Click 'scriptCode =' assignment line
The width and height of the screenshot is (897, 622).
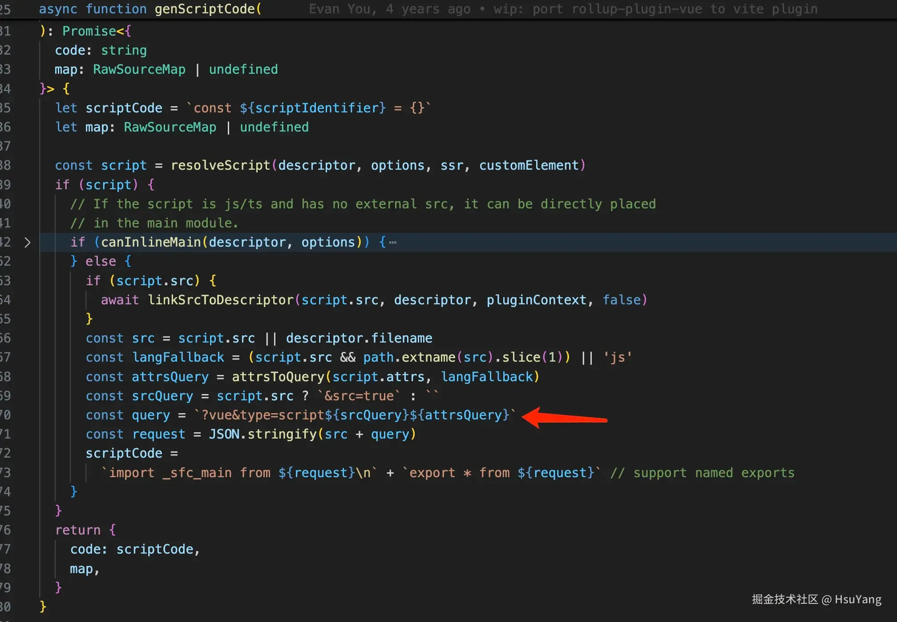132,453
